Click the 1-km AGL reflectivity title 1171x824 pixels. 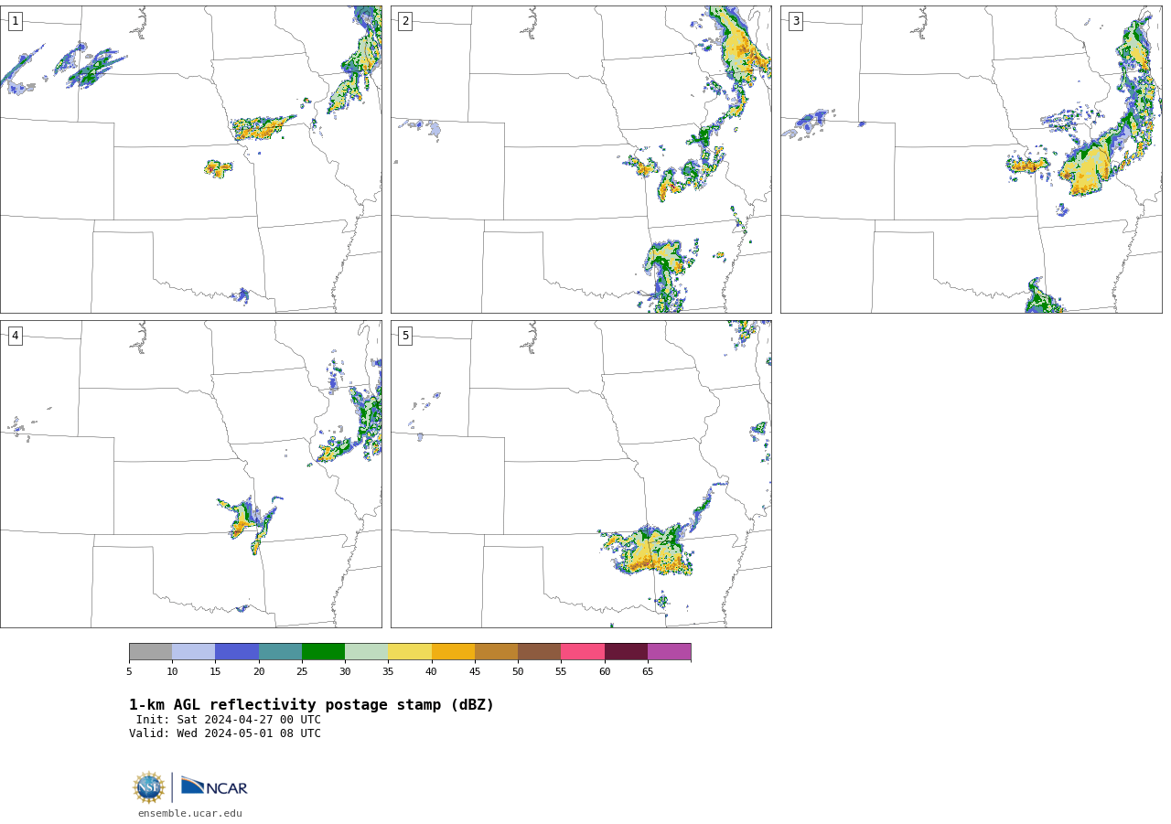point(311,705)
